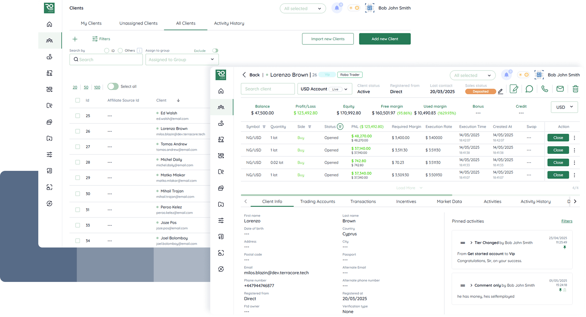Check the header checkbox beside Id column
This screenshot has width=586, height=317.
(x=78, y=100)
